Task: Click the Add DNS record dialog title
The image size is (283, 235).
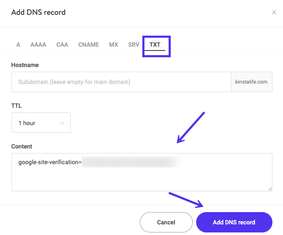Action: click(x=38, y=12)
